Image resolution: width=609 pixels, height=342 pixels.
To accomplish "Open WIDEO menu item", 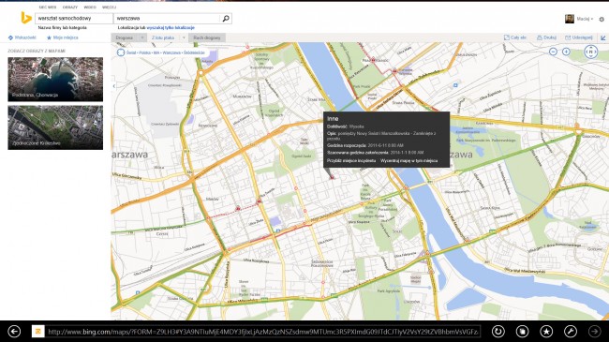I will click(x=90, y=7).
